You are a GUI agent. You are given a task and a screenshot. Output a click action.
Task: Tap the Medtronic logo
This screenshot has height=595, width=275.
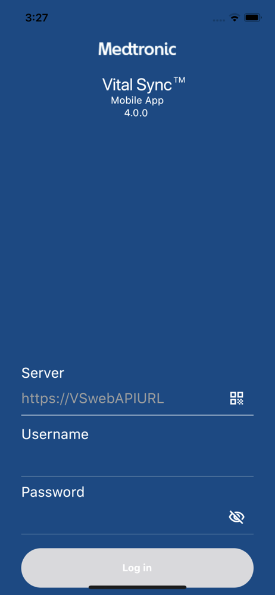[137, 49]
